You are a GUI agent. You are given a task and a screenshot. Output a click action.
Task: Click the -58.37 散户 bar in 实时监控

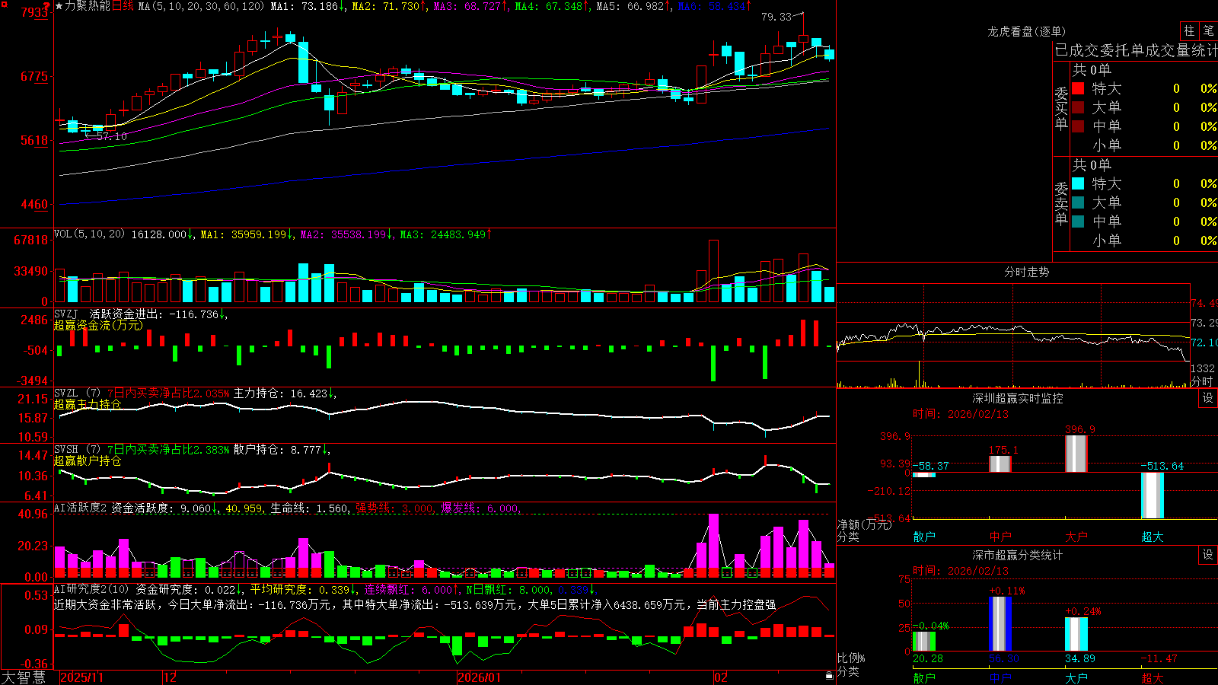(924, 475)
